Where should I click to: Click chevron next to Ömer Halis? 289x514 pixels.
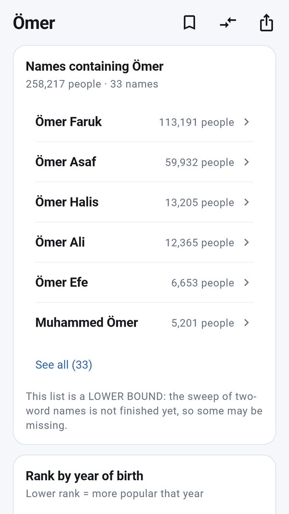click(x=247, y=202)
